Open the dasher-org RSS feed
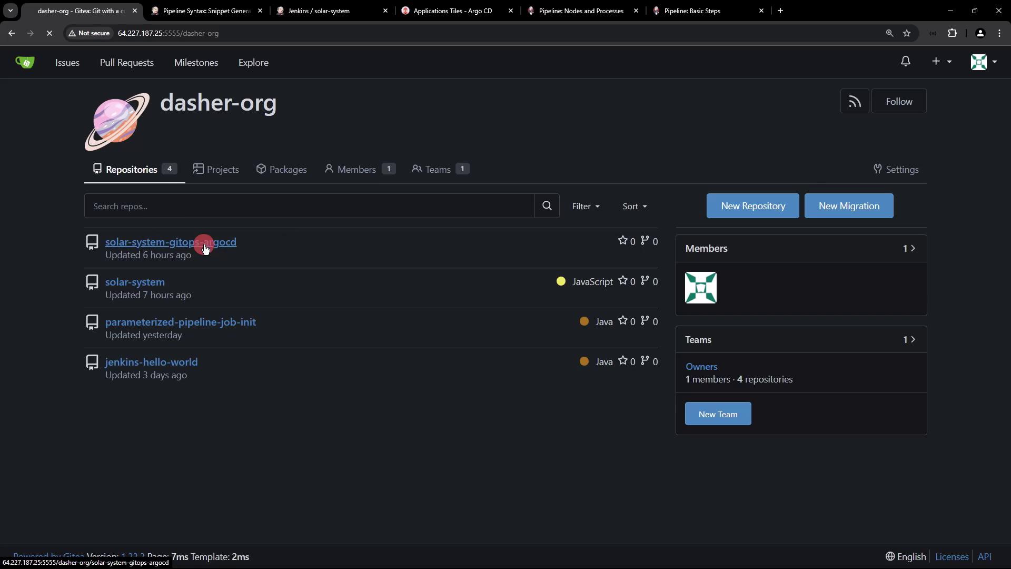The image size is (1011, 569). pyautogui.click(x=855, y=101)
